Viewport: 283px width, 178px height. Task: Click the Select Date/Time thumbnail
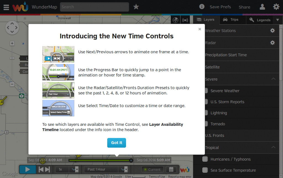coord(58,108)
